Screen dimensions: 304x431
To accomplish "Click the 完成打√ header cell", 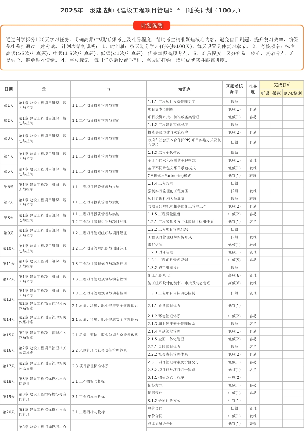I will click(x=282, y=85).
